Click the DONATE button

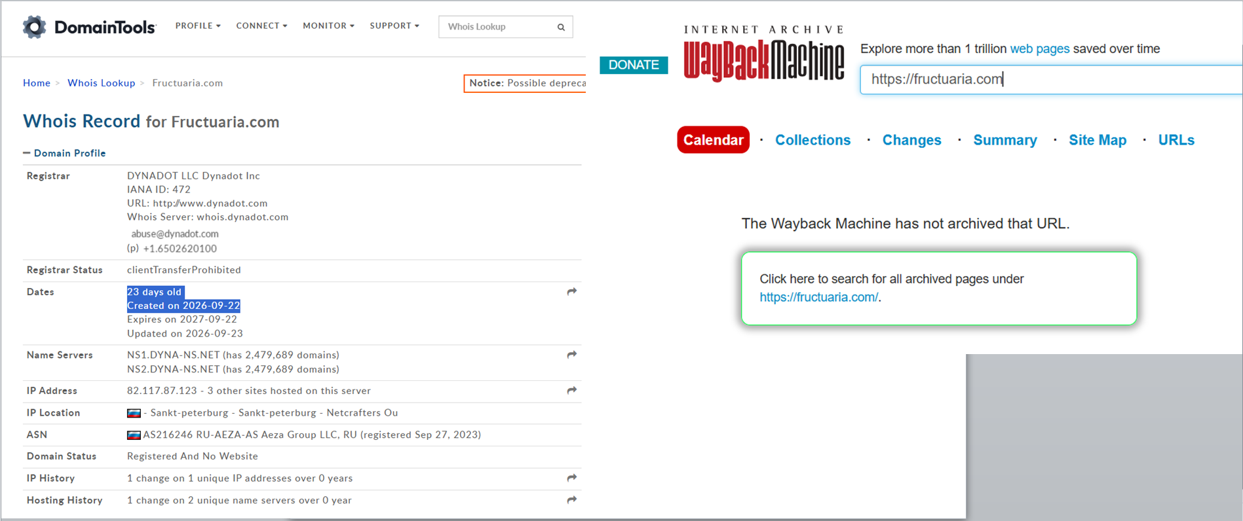(634, 65)
